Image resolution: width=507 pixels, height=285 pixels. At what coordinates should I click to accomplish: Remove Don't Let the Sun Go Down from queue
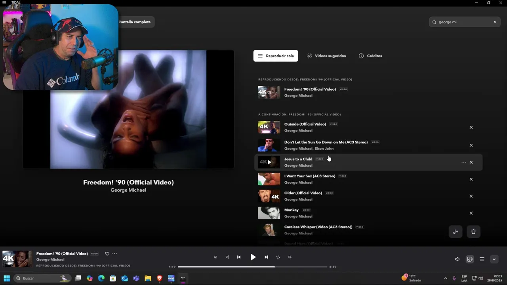click(x=471, y=145)
